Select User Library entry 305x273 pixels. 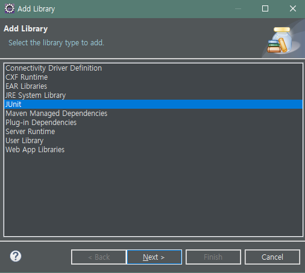(x=153, y=141)
